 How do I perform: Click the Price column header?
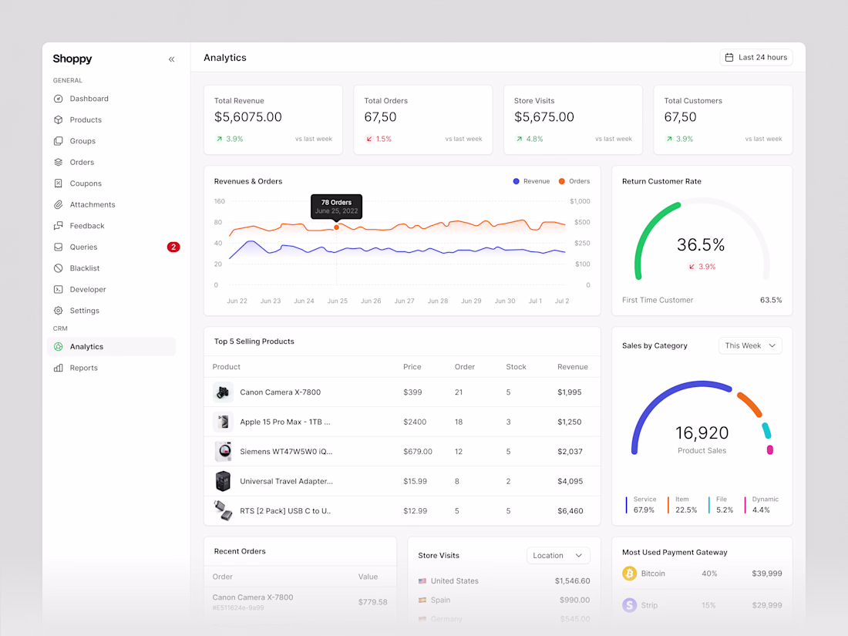click(412, 367)
